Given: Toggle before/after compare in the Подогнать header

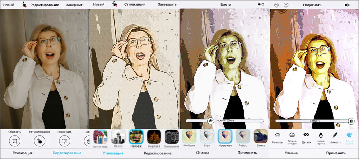Looking at the screenshot, I should (347, 5).
